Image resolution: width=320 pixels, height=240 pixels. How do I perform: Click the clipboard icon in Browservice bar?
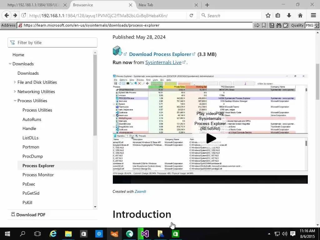coord(286,25)
